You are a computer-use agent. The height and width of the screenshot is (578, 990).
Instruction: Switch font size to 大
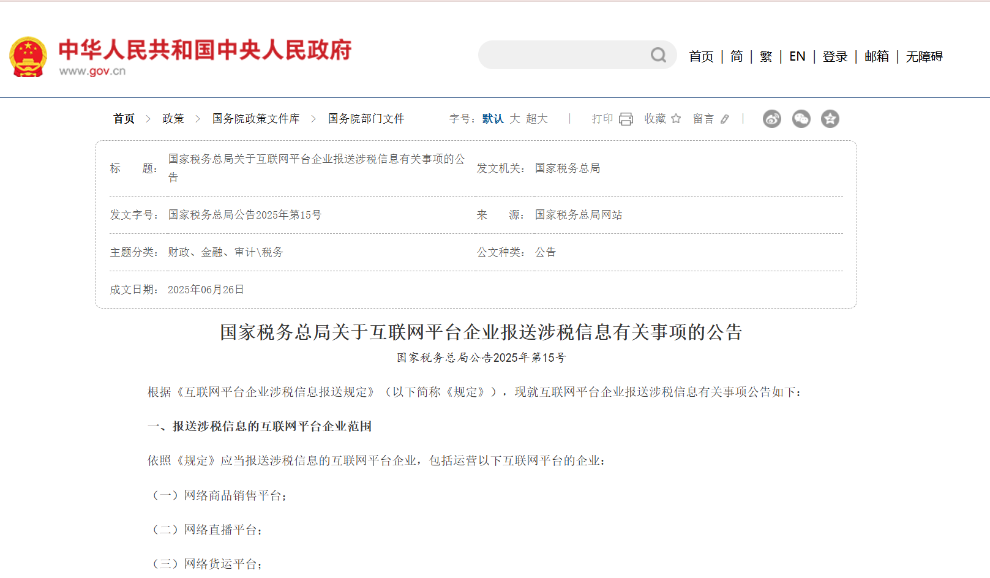tap(515, 119)
